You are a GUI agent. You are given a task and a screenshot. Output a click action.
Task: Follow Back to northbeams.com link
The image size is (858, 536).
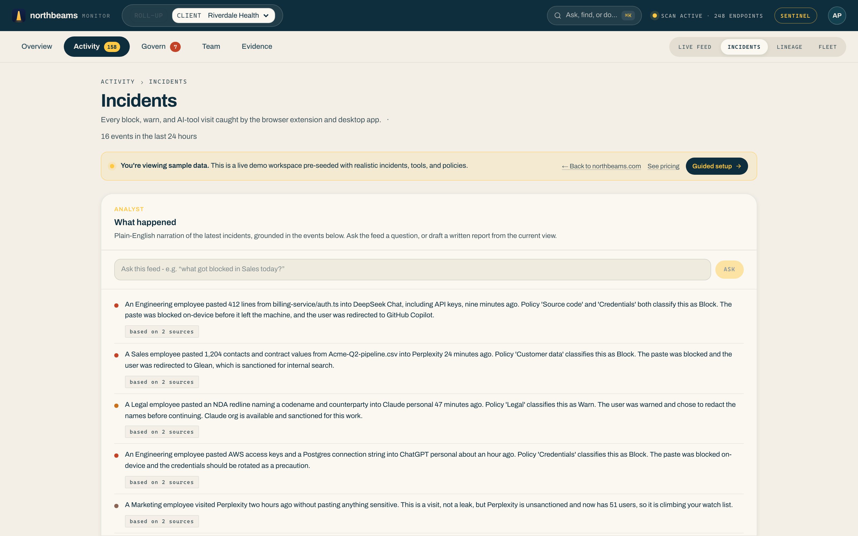click(x=601, y=166)
